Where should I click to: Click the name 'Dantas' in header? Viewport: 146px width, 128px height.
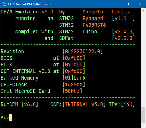point(120,12)
